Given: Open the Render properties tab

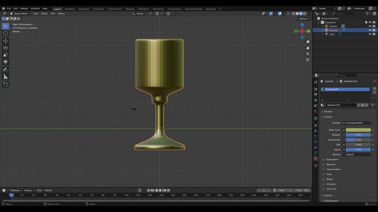Looking at the screenshot, I should click(x=315, y=89).
